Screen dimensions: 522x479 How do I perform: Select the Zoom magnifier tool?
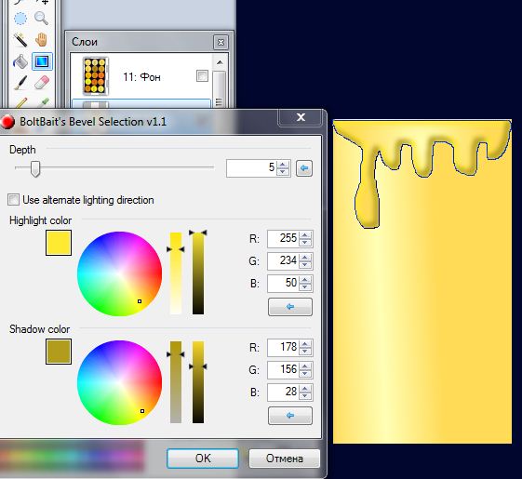(x=42, y=19)
